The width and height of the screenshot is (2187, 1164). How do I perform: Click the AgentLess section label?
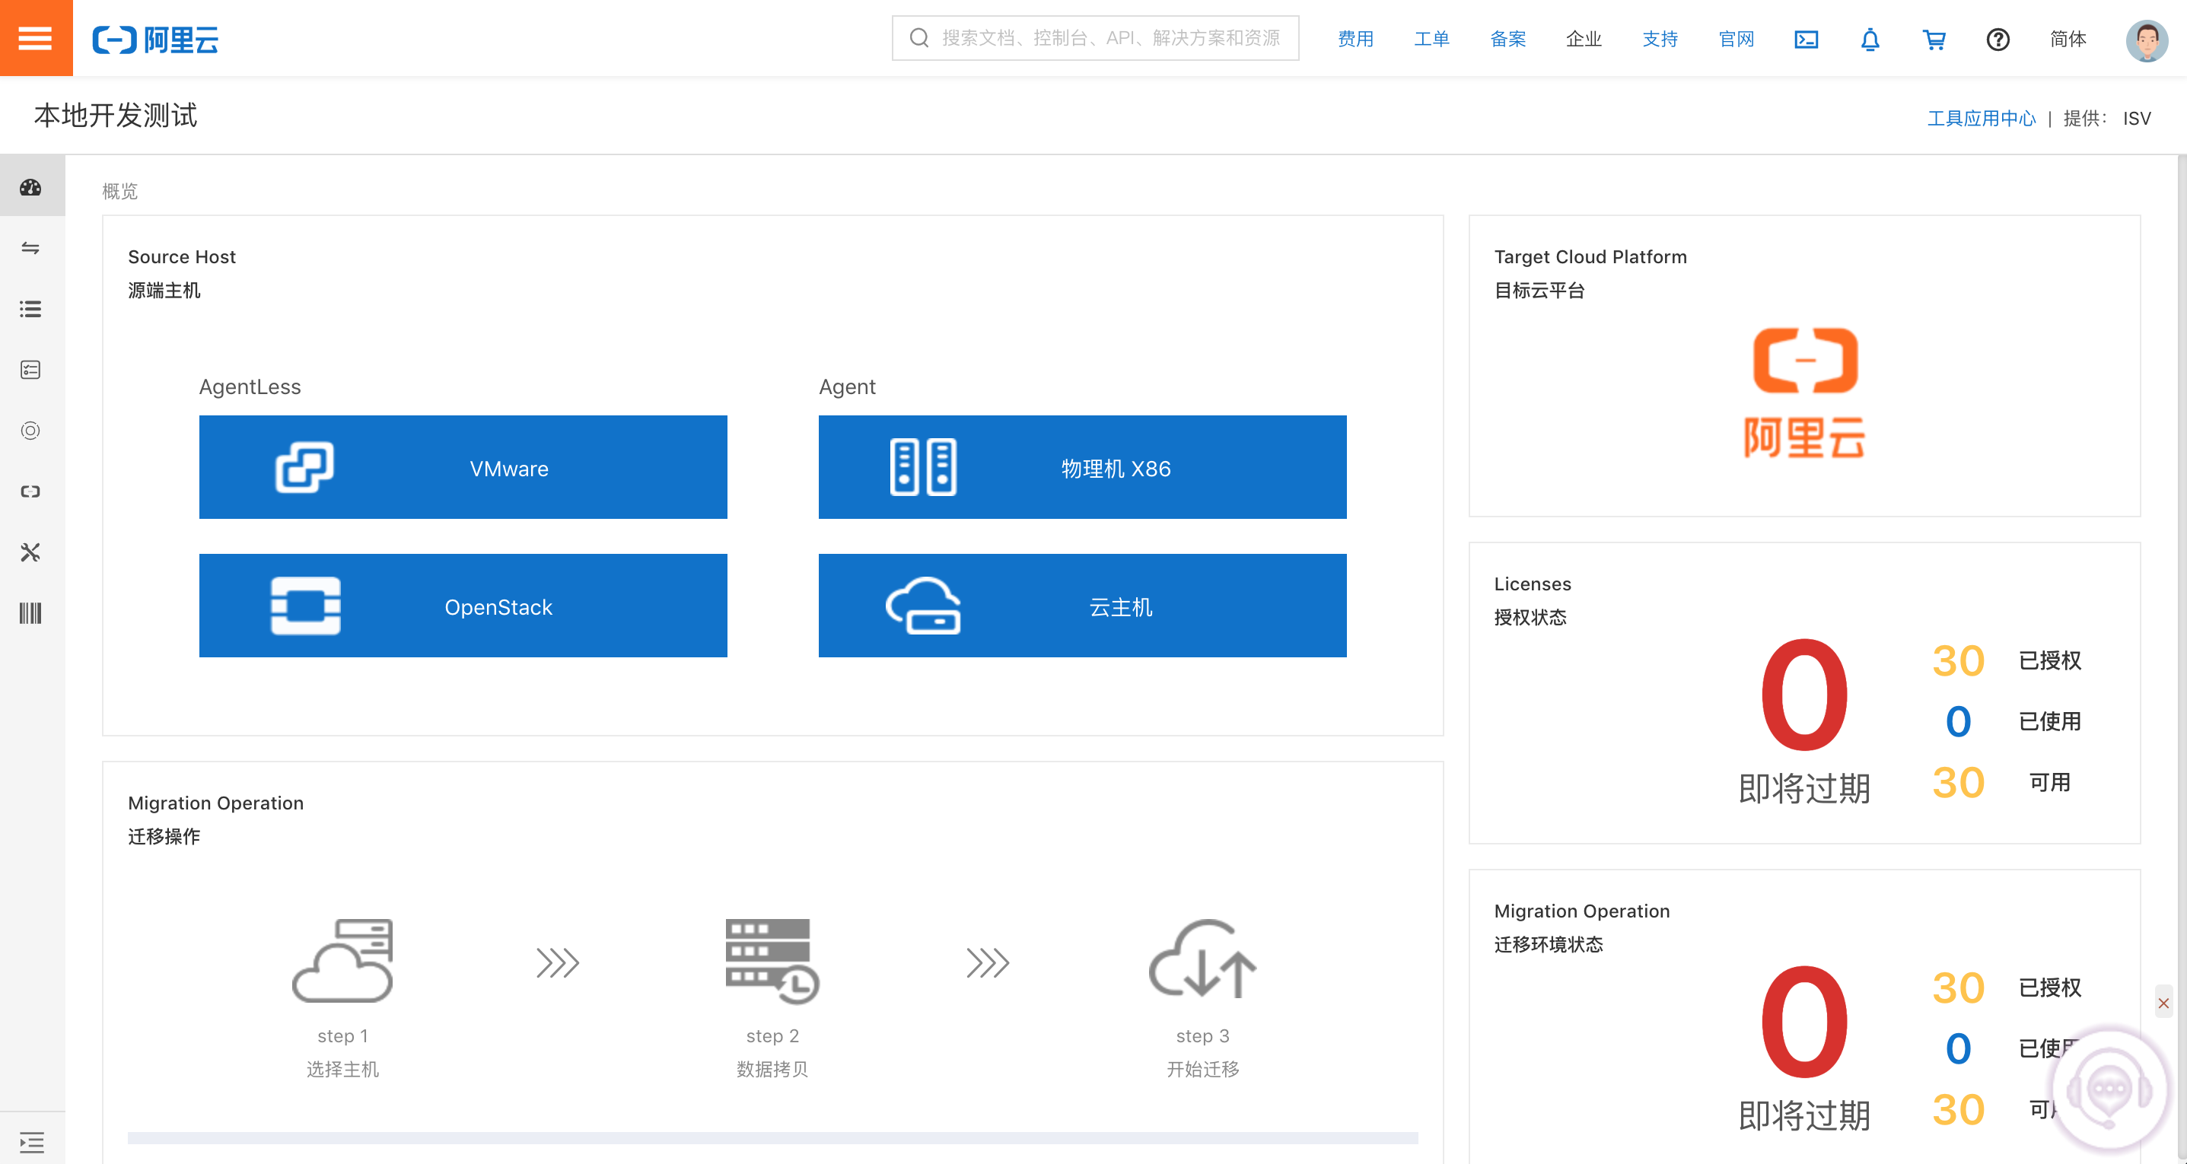[x=250, y=386]
